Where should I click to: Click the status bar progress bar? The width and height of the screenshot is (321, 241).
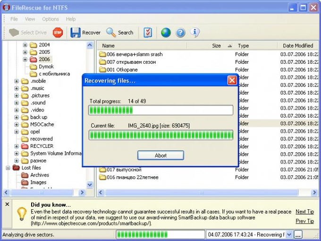point(160,234)
